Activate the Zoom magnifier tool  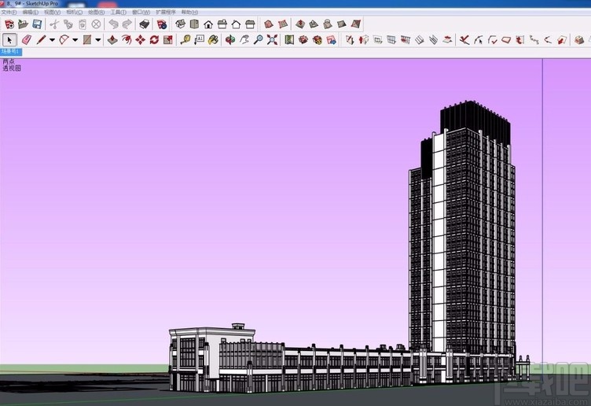tap(259, 39)
